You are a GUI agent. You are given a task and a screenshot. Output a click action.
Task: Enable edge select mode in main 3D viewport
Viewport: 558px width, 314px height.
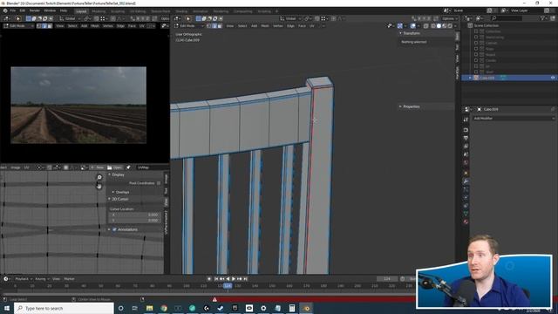click(214, 26)
